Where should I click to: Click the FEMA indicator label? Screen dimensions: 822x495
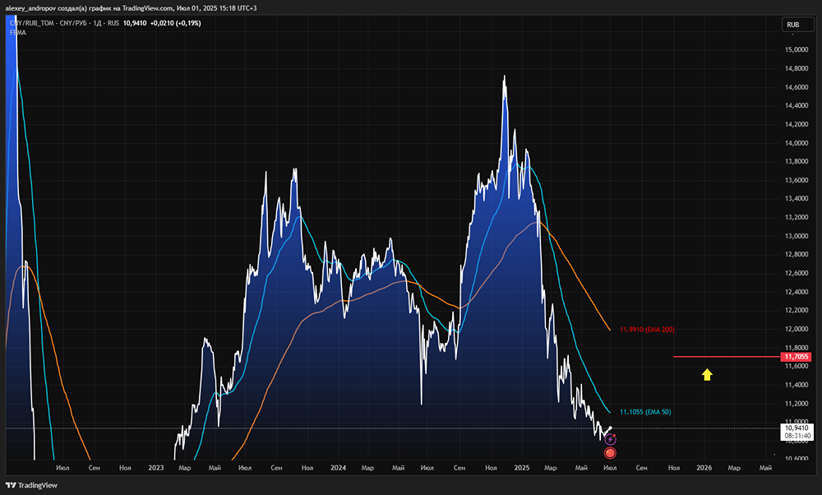(18, 33)
